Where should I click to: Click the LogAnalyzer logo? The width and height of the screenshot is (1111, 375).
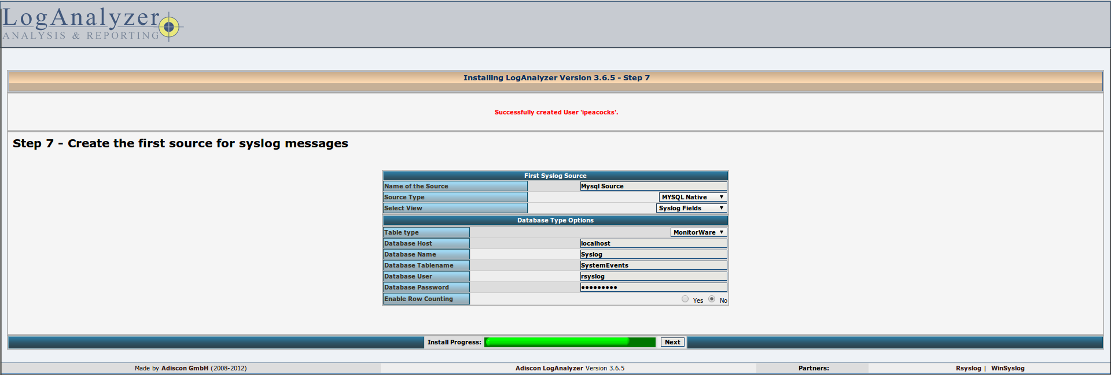(93, 24)
